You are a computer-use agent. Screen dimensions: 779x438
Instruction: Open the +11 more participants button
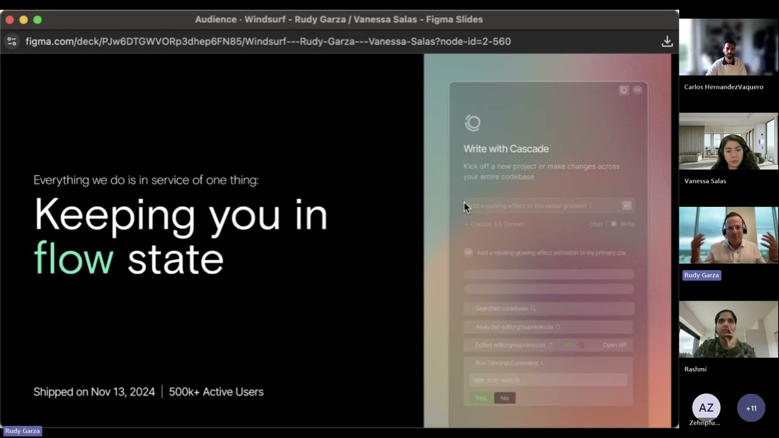(751, 408)
